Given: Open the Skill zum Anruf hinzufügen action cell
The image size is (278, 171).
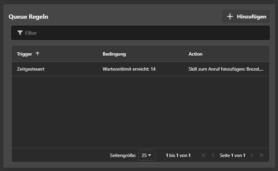Looking at the screenshot, I should (226, 69).
